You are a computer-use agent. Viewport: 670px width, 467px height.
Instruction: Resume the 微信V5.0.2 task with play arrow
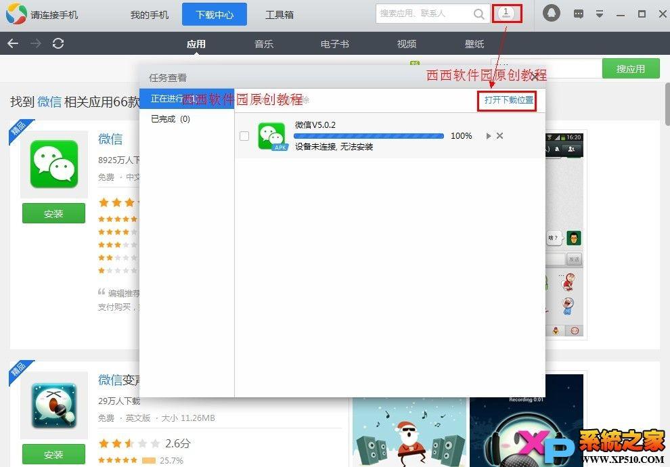[x=489, y=136]
